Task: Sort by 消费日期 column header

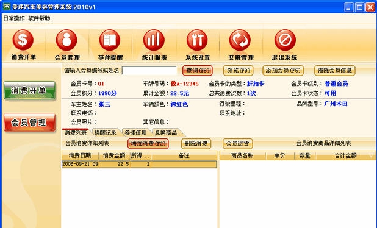Action: pos(80,155)
